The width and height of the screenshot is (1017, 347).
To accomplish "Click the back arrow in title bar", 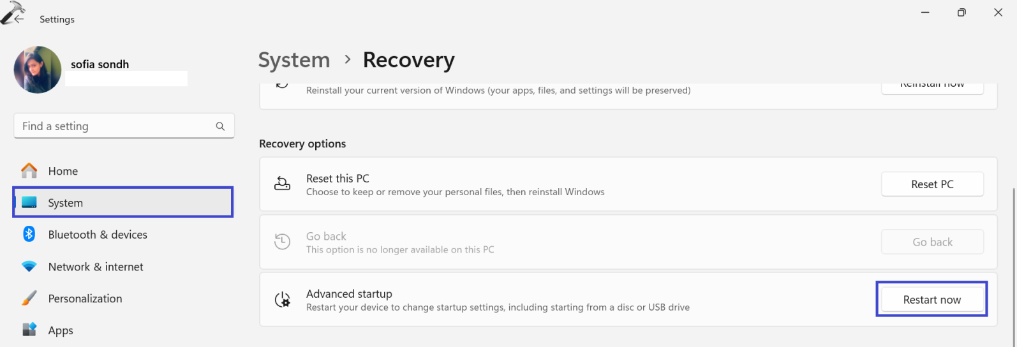I will [x=19, y=19].
